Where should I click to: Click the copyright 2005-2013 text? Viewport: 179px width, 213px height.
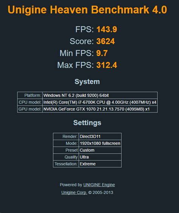pos(101,193)
